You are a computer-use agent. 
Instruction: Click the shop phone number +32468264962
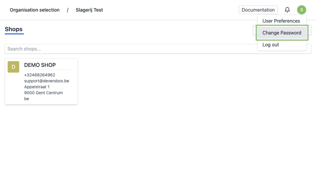tap(40, 75)
